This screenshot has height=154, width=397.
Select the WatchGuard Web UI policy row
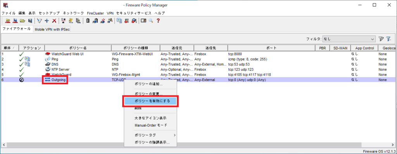coord(198,54)
